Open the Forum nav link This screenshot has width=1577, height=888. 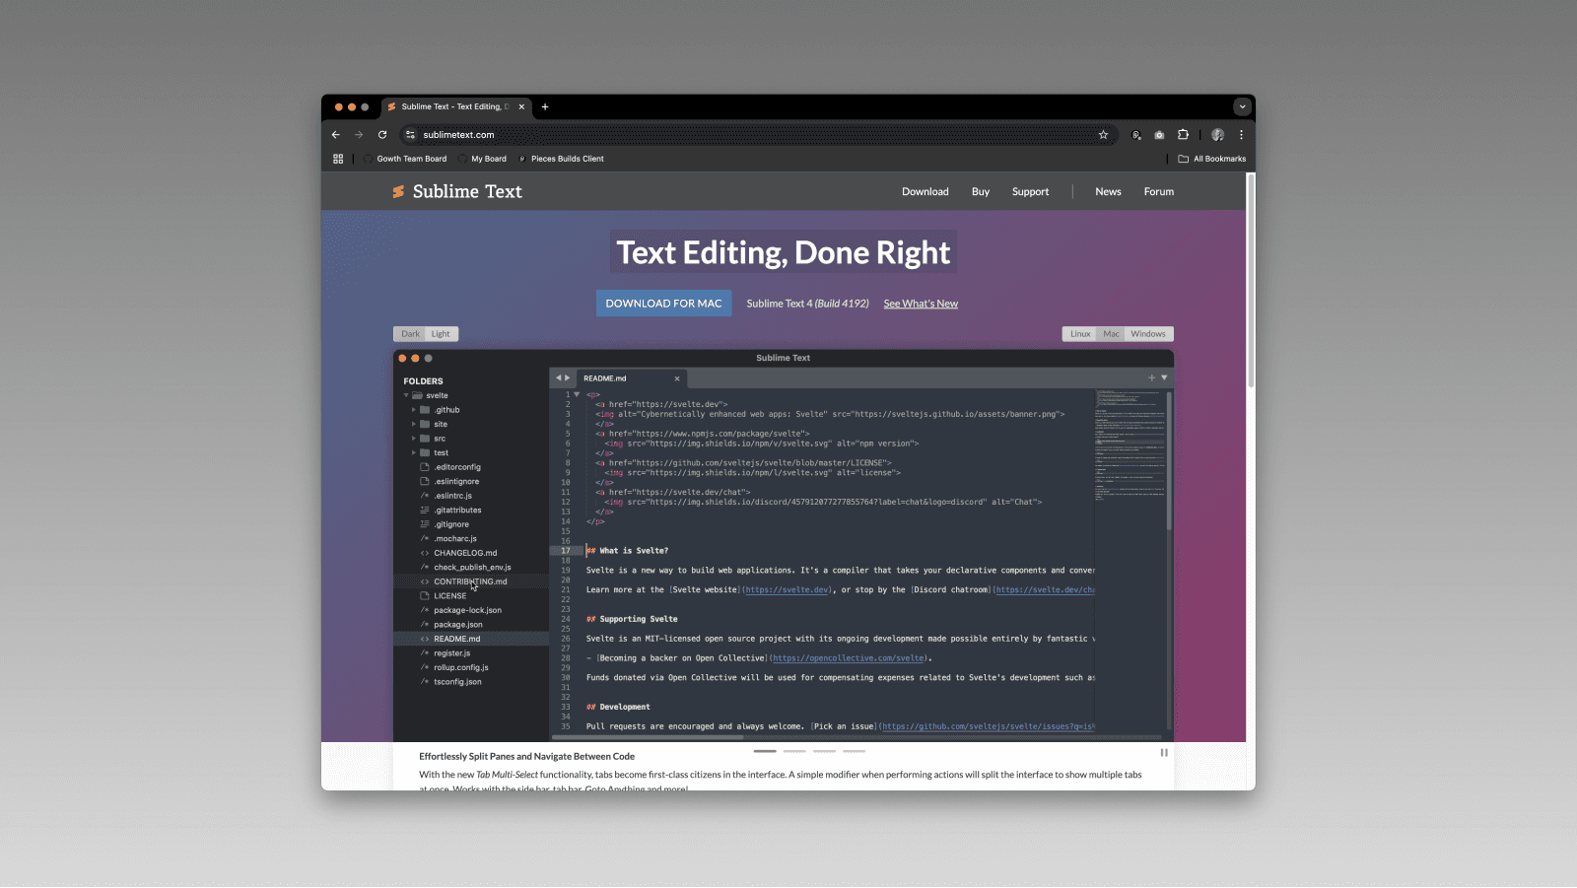pos(1158,192)
